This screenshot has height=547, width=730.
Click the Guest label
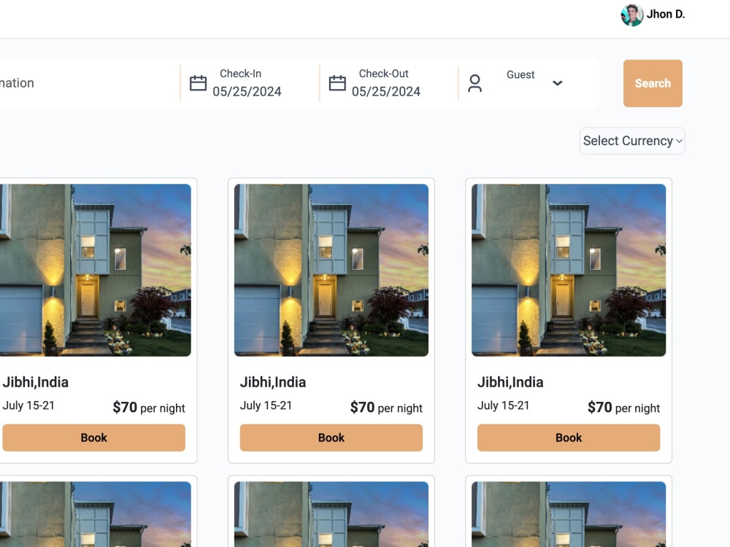[x=520, y=74]
